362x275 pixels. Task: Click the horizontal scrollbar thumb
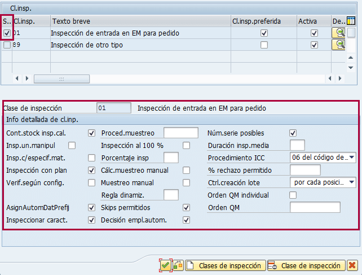(61, 79)
